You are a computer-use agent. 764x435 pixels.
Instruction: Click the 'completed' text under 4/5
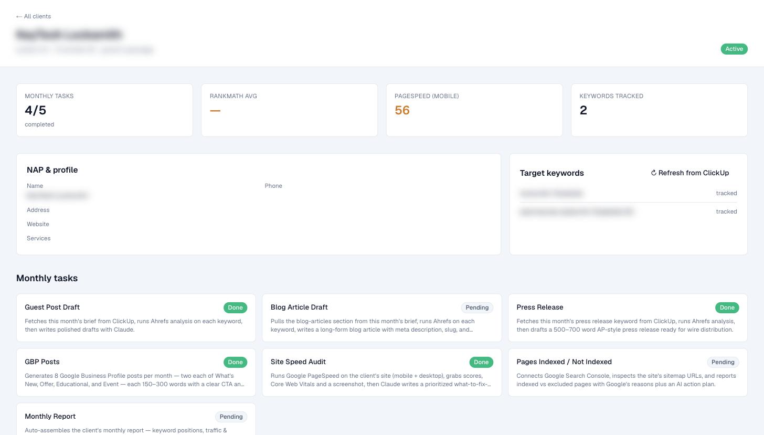tap(39, 124)
